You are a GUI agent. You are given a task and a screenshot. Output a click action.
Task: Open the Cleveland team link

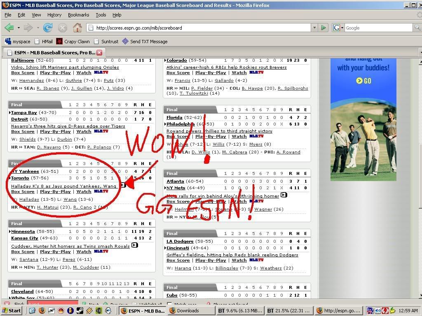[x=22, y=291]
